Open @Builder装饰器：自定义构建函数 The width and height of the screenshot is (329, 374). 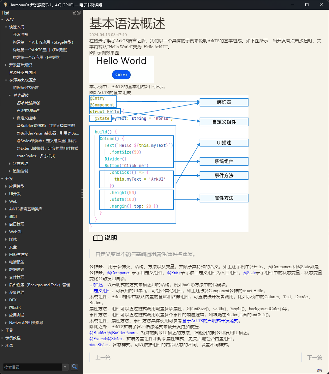46,126
